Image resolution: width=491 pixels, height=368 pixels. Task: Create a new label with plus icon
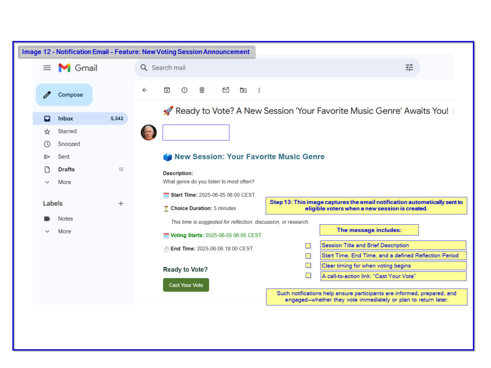coord(121,204)
